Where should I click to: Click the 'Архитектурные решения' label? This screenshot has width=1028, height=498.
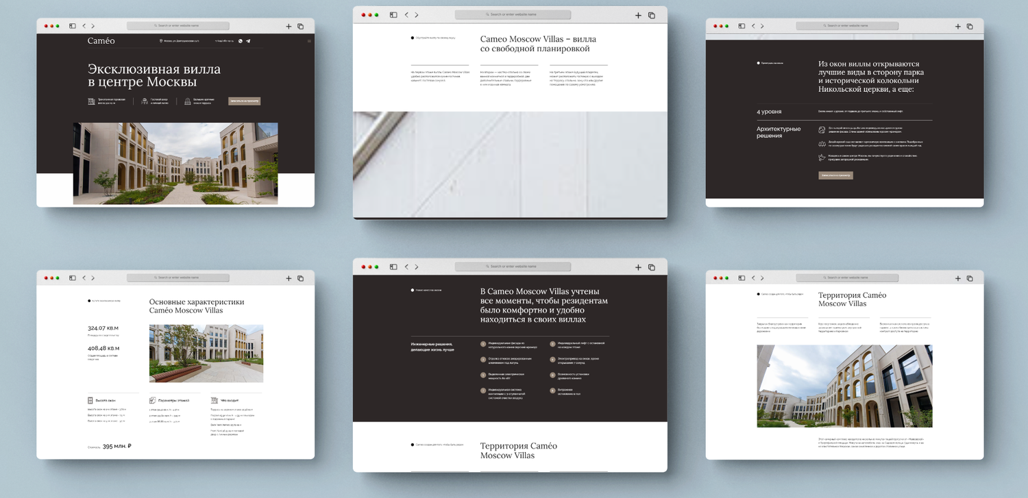click(779, 132)
